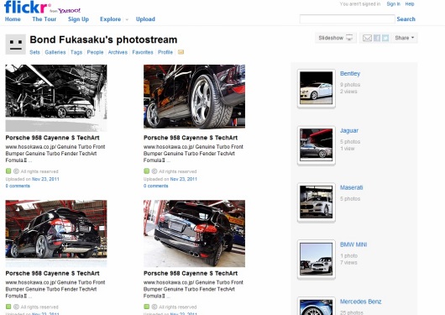Click the Flickr logo
The height and width of the screenshot is (315, 445).
click(x=27, y=7)
